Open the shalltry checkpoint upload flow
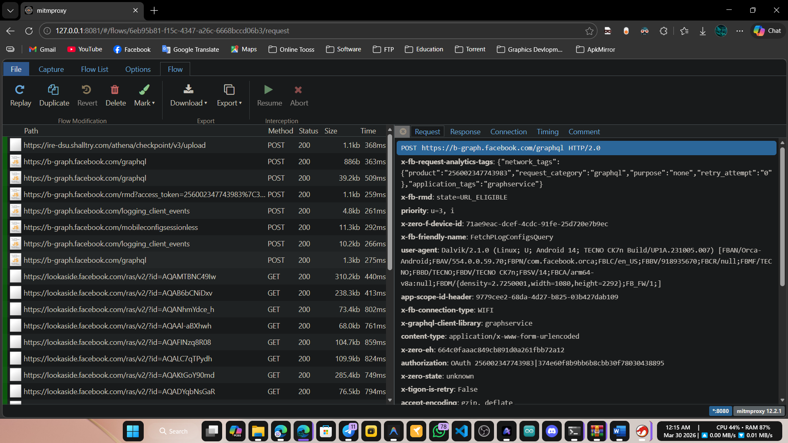The image size is (788, 443). pyautogui.click(x=115, y=145)
